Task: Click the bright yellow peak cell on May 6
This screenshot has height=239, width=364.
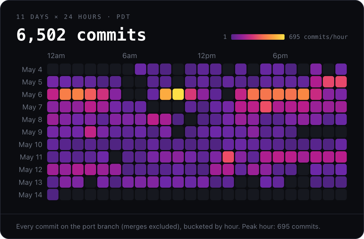Action: [x=178, y=94]
